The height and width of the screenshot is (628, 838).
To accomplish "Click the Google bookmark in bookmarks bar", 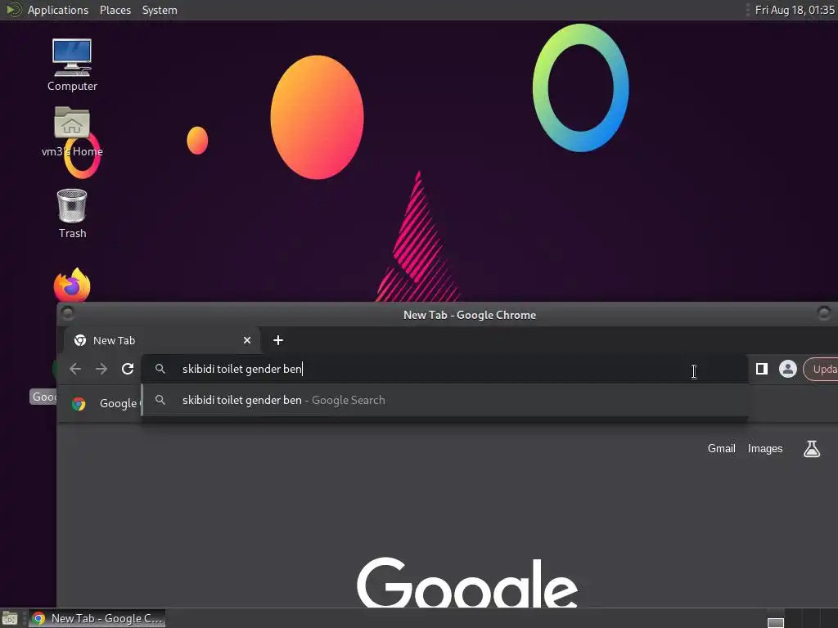I will pyautogui.click(x=105, y=403).
